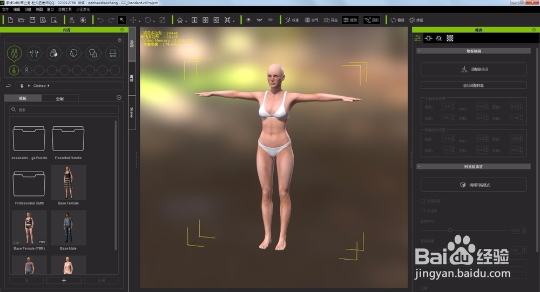540x292 pixels.
Task: Toggle the 变形 morph panel button
Action: 372,20
